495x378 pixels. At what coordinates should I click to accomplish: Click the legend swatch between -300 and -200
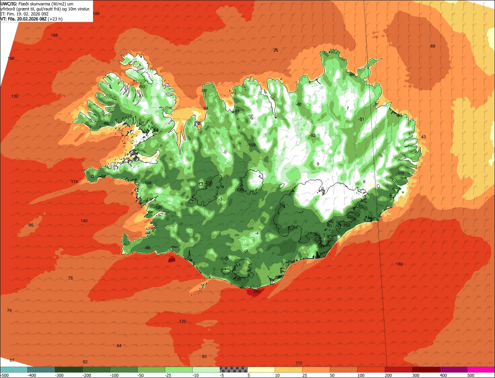69,369
